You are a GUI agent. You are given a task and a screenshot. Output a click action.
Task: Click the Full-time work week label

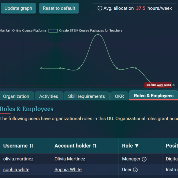(158, 85)
